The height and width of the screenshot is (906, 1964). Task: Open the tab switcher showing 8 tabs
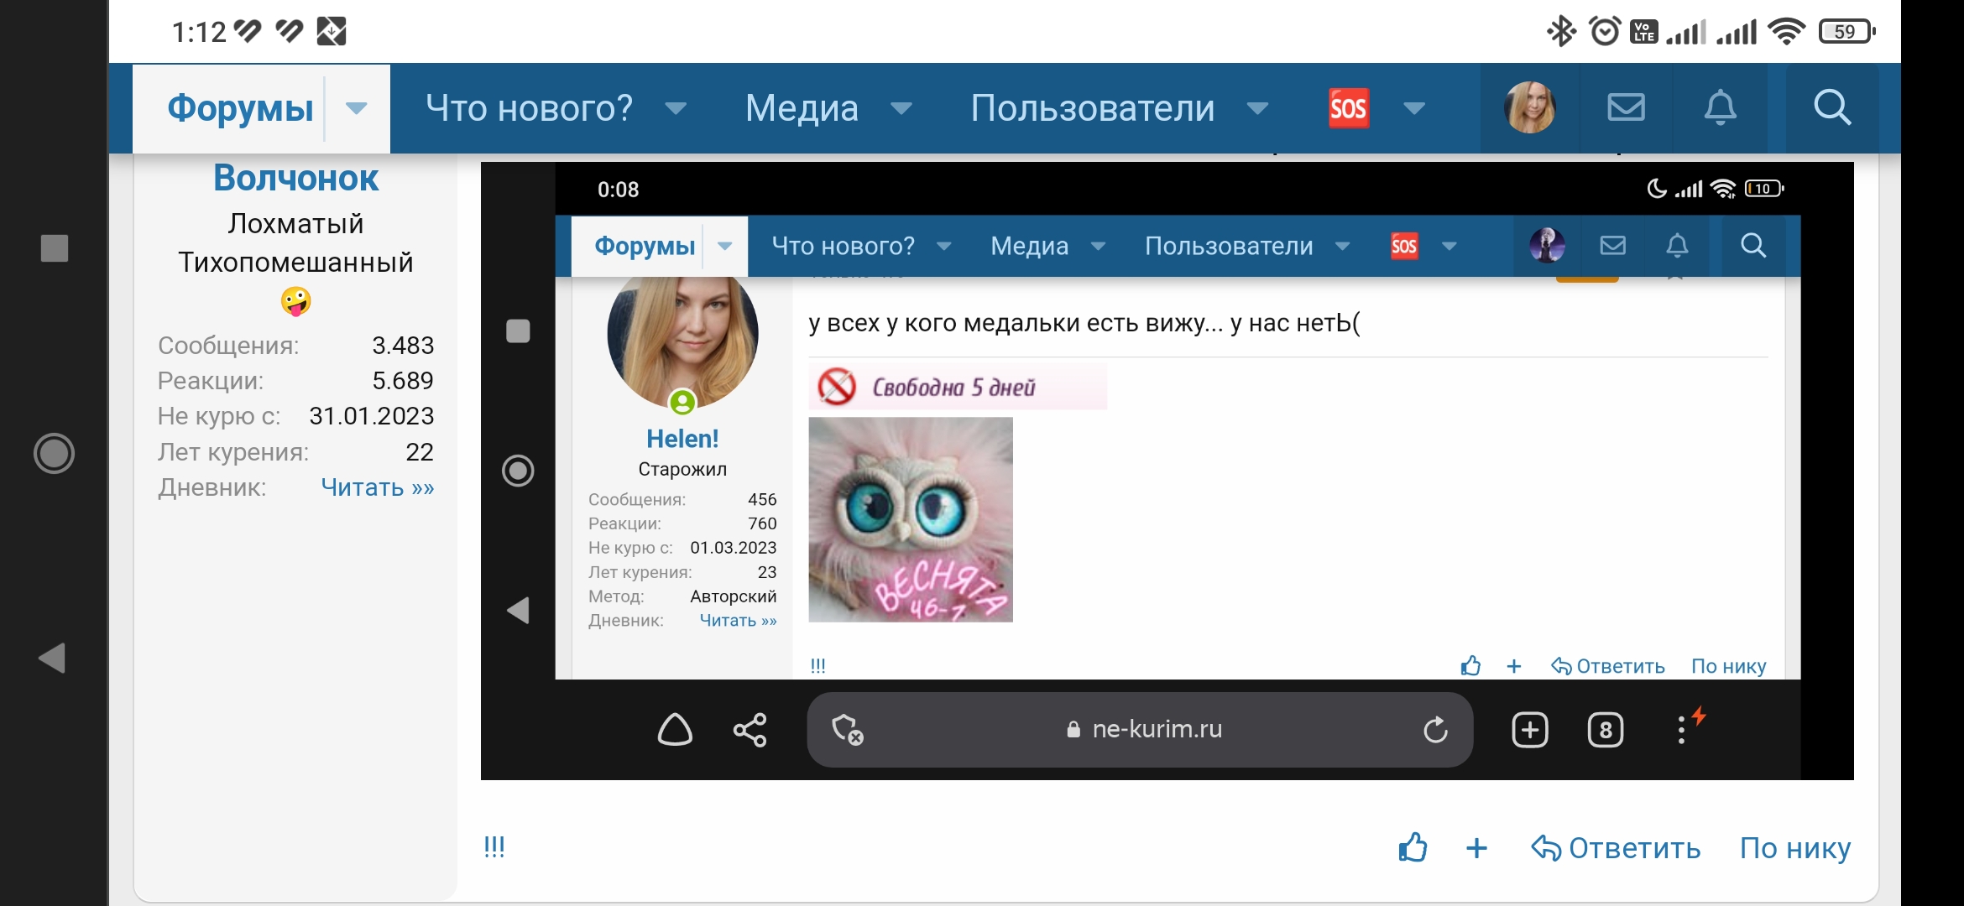pos(1606,730)
